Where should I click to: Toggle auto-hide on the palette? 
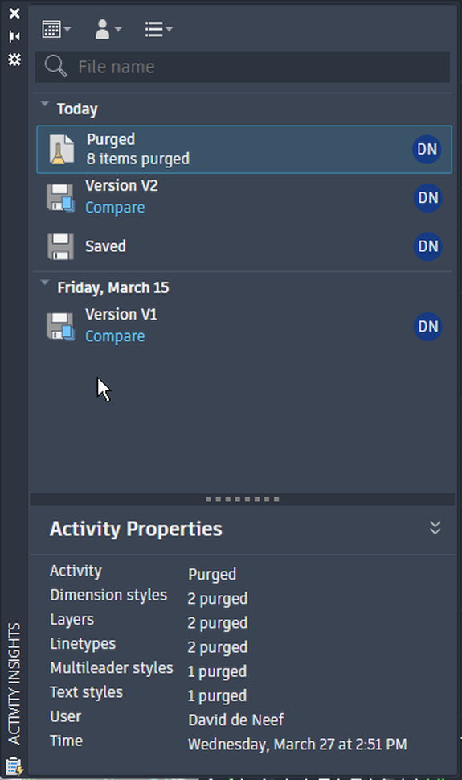[14, 36]
